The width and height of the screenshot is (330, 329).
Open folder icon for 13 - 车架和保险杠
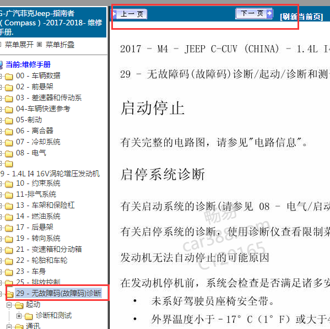(9, 206)
